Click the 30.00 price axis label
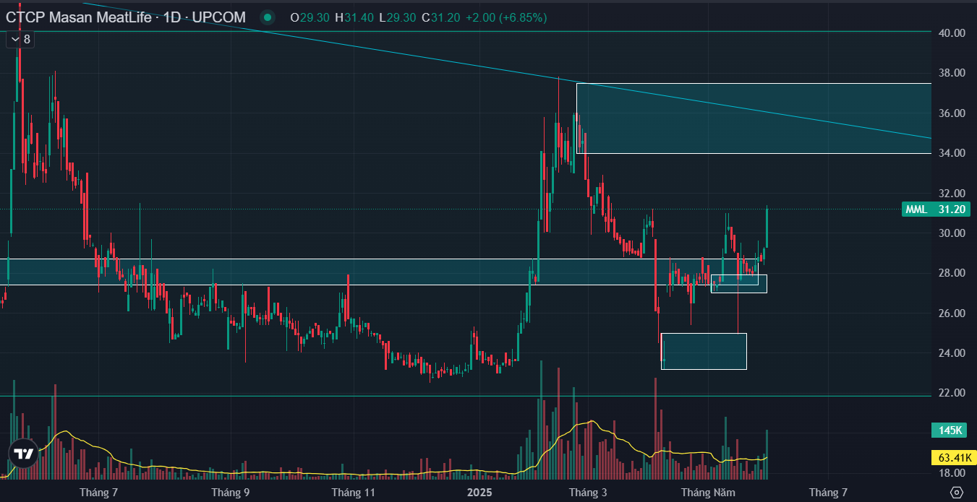 tap(952, 233)
